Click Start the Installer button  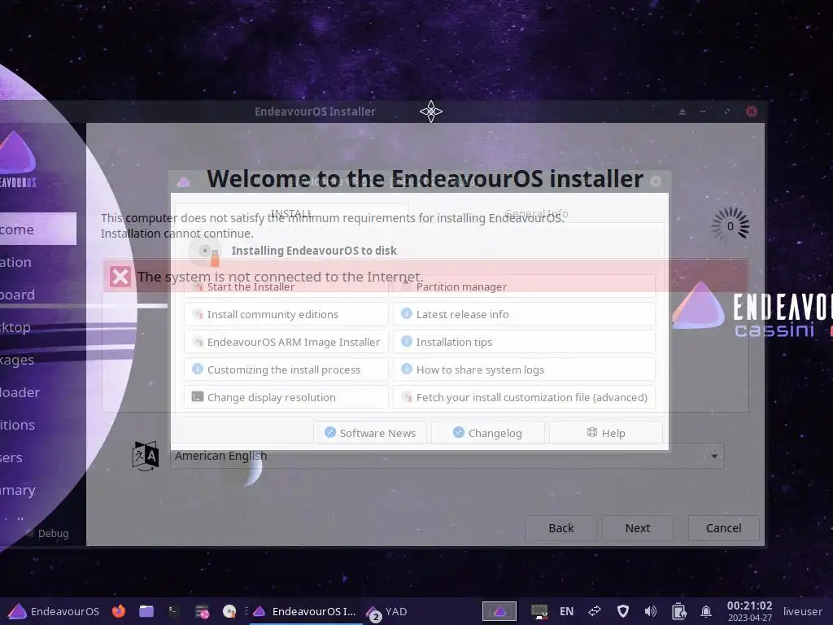click(x=286, y=286)
